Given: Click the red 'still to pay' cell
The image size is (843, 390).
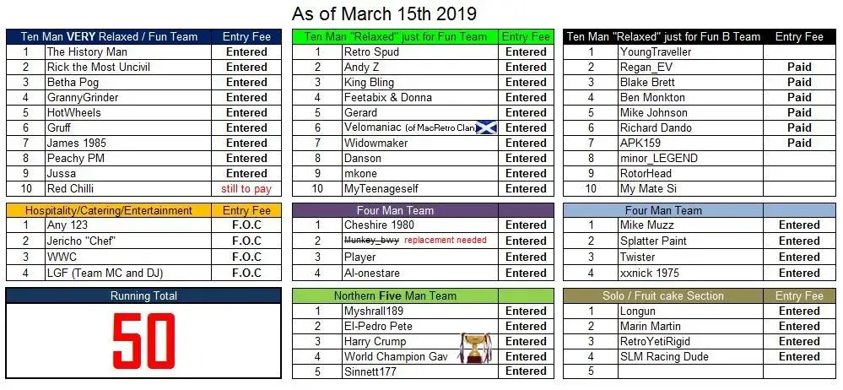Looking at the screenshot, I should pos(246,189).
